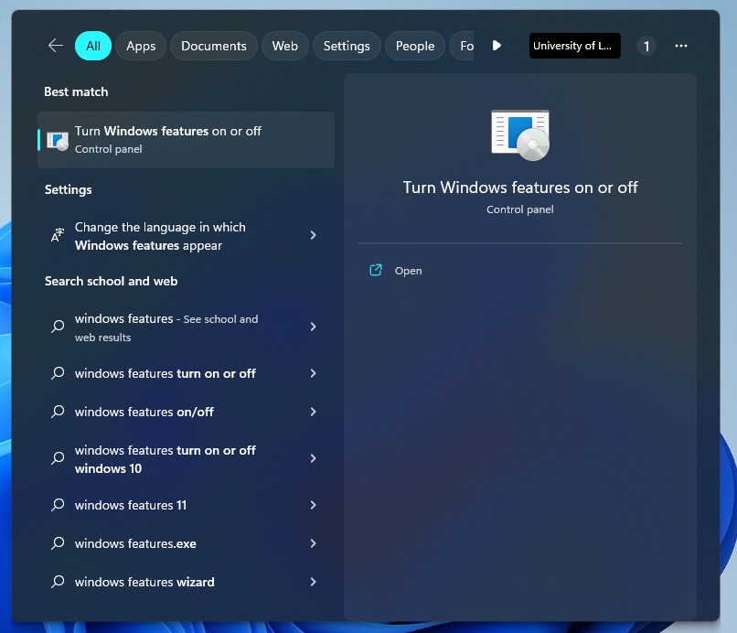Switch to the Documents filter tab
This screenshot has width=737, height=633.
click(213, 45)
